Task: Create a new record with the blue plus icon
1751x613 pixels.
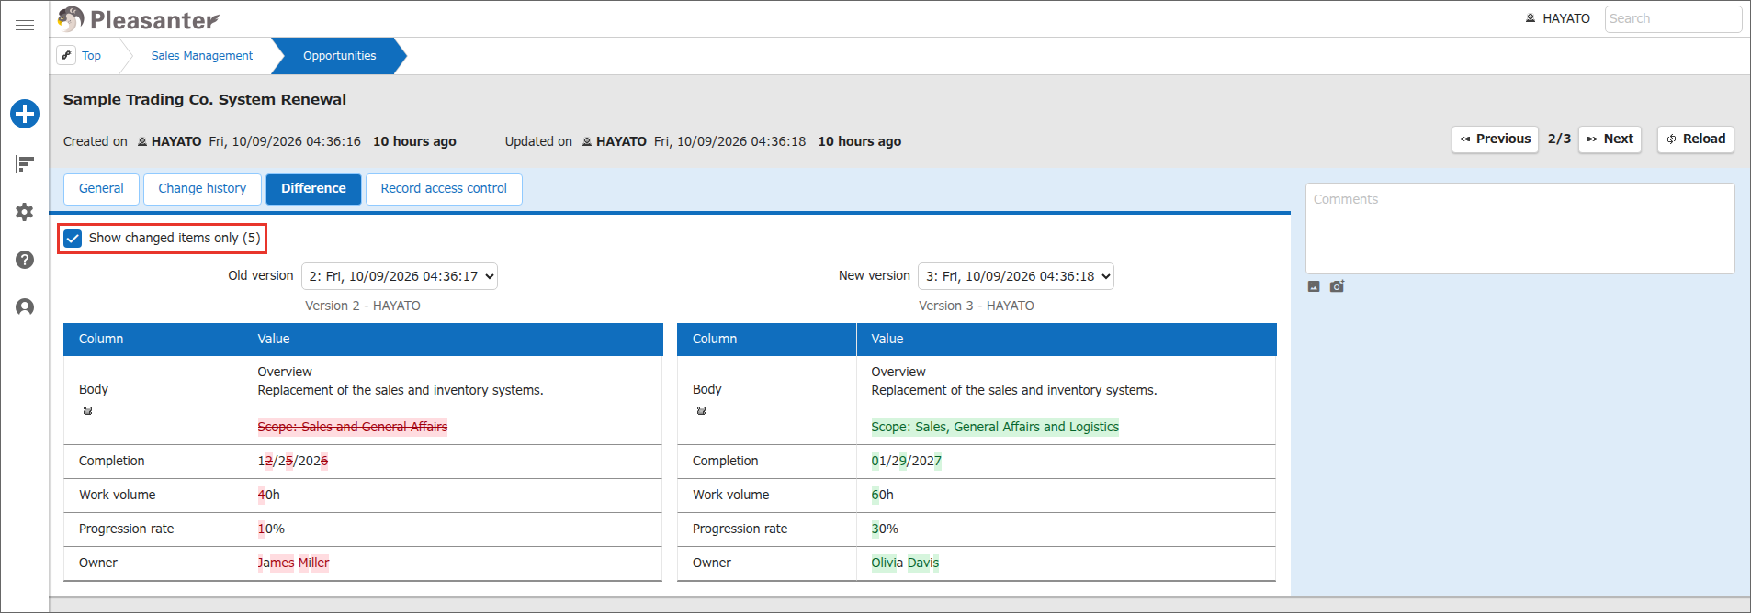Action: [25, 114]
